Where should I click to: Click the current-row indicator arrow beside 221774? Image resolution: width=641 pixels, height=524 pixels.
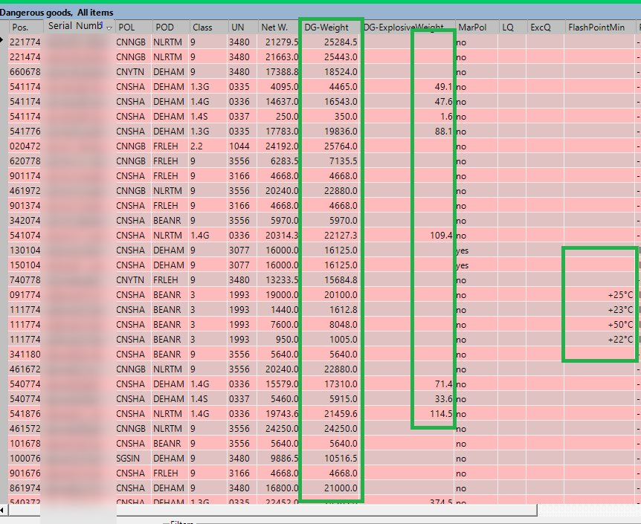click(2, 39)
